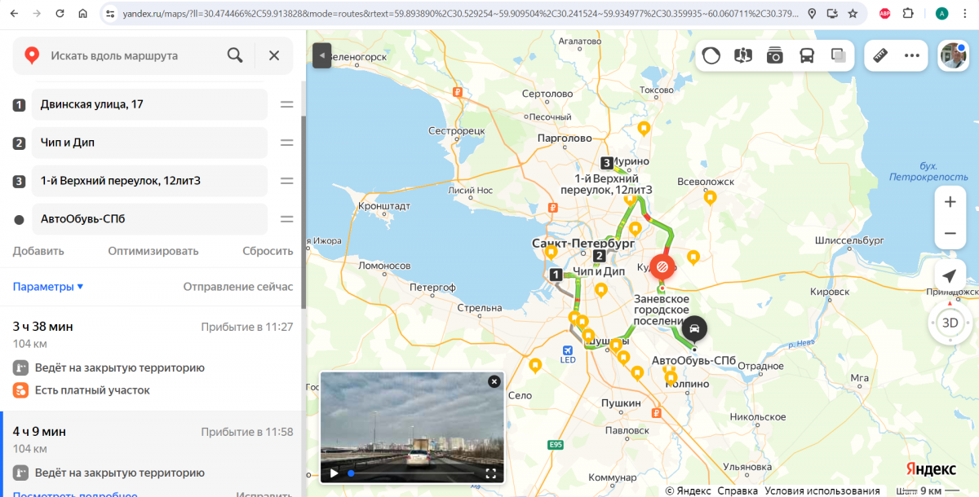Click the location permission icon in address bar
The width and height of the screenshot is (979, 497).
point(812,14)
